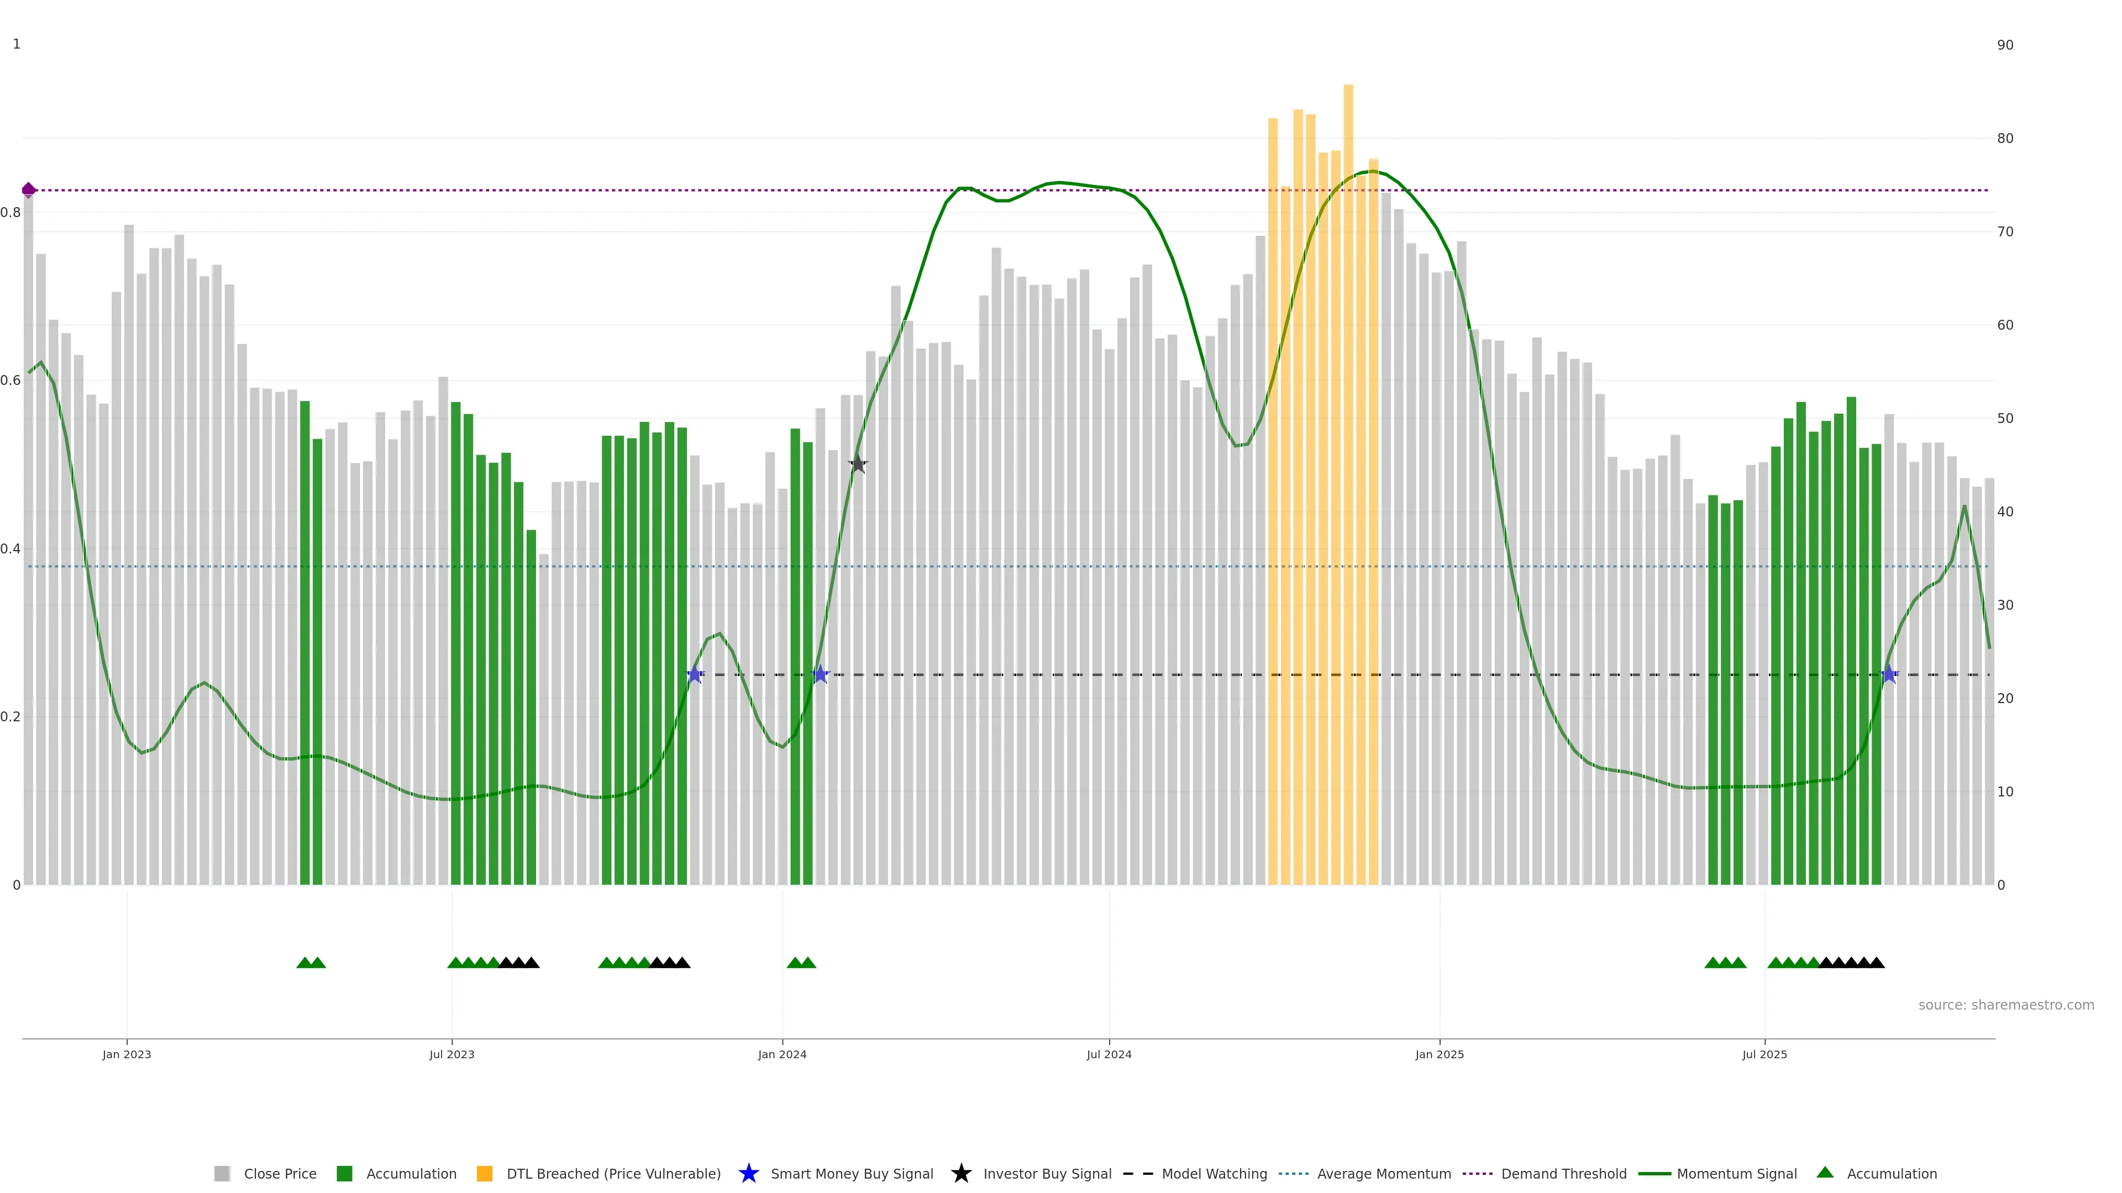Click the black Investor Buy Signal star on the chart

(858, 464)
